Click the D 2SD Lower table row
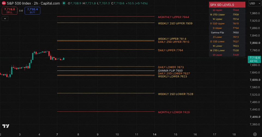262x137 pixels. click(x=227, y=41)
